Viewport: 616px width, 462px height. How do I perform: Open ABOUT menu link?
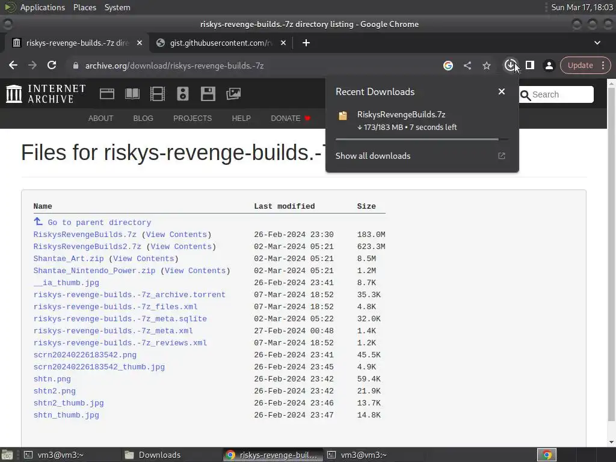pos(100,119)
